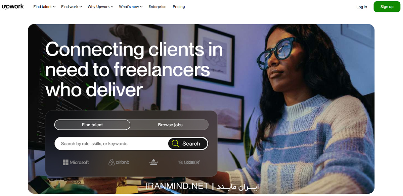Image resolution: width=403 pixels, height=196 pixels.
Task: Click the Log in link
Action: point(362,7)
